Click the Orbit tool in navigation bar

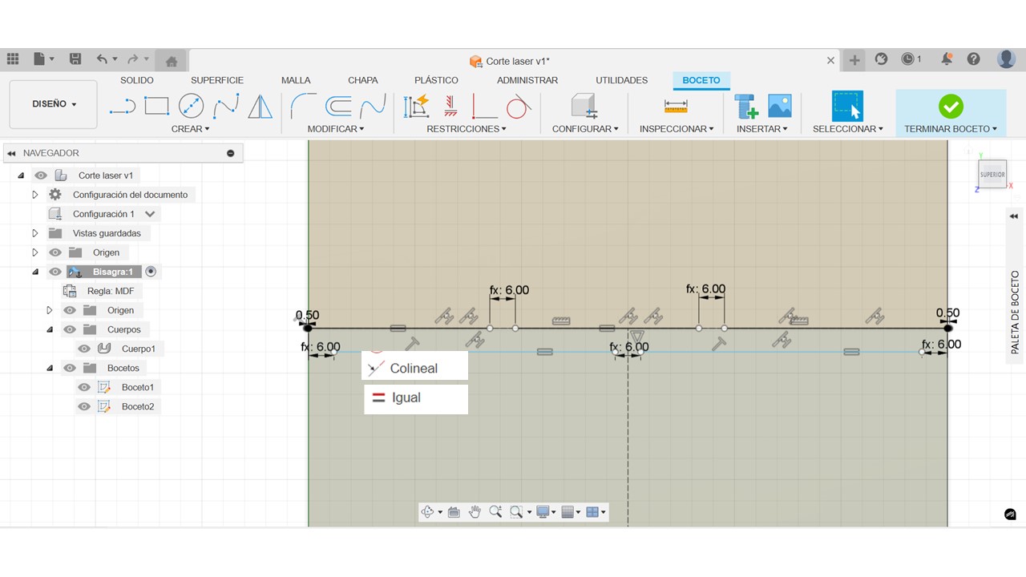[x=428, y=512]
